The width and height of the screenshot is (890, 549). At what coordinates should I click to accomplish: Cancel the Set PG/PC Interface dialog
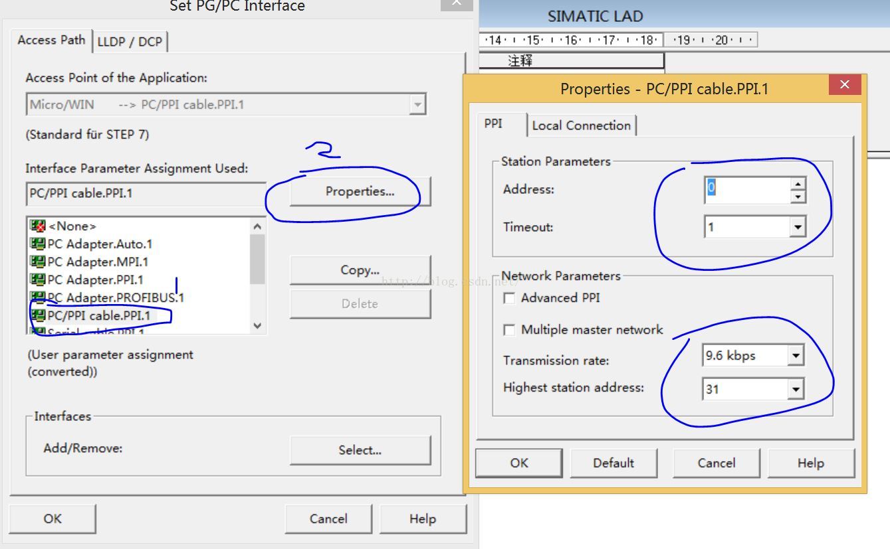[x=328, y=518]
